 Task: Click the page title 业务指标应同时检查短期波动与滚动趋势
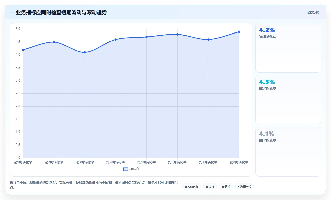pos(61,13)
